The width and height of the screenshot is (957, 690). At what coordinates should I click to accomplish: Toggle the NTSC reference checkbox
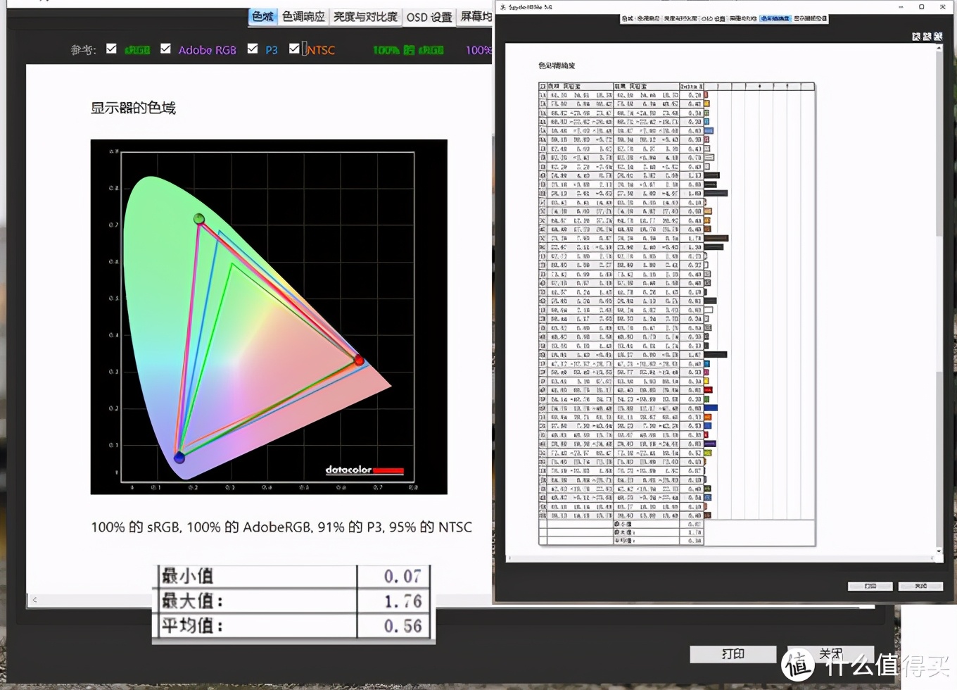(x=294, y=49)
